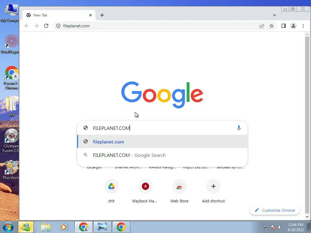The width and height of the screenshot is (311, 233).
Task: Open the Chrome profile avatar
Action: click(x=293, y=26)
